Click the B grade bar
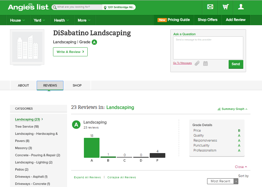This screenshot has width=262, height=187. [108, 157]
